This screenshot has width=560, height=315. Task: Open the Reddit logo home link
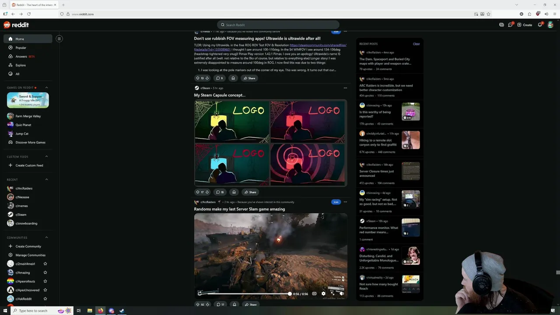tap(16, 25)
